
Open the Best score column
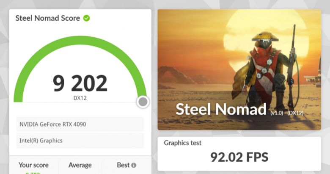point(123,165)
